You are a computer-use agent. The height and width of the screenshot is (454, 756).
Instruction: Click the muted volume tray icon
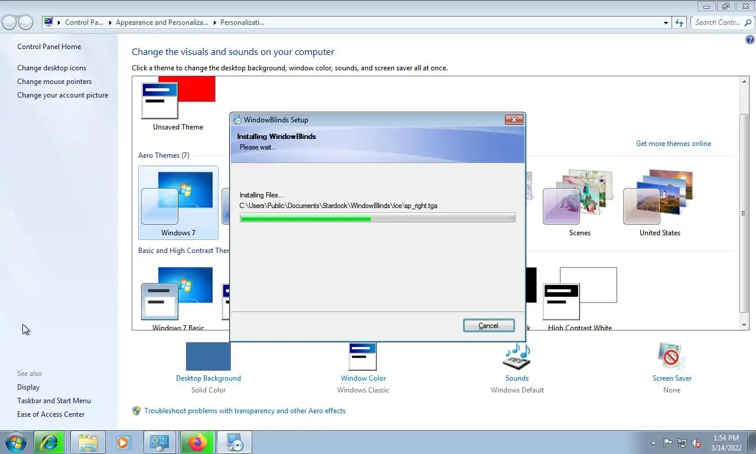(x=697, y=443)
